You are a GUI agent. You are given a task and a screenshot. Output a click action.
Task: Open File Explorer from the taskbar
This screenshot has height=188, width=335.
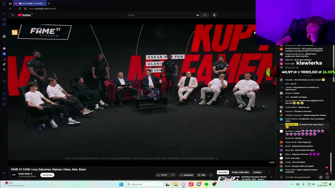tap(176, 184)
